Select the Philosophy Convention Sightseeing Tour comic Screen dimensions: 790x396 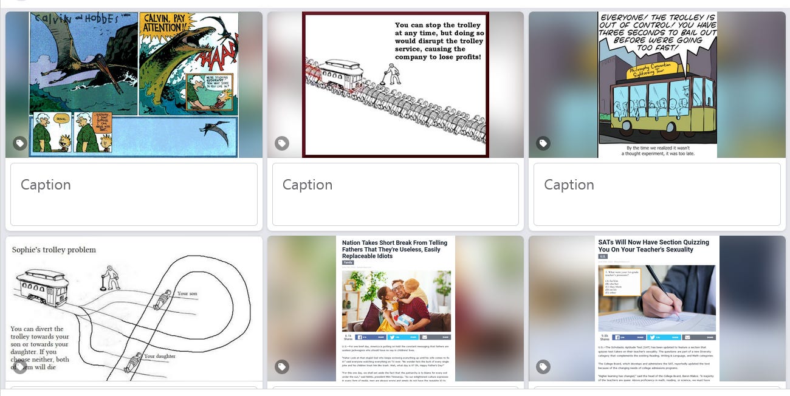pos(657,85)
